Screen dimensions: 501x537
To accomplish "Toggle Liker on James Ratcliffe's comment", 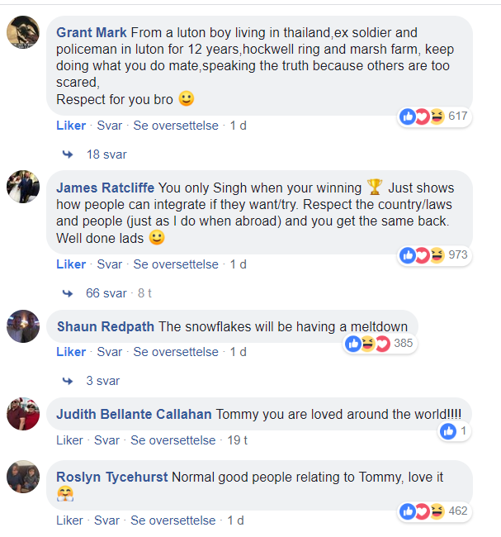I will click(x=71, y=264).
